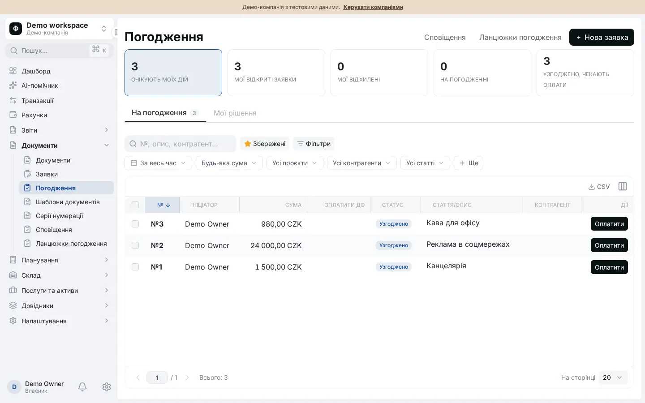Open Заявки under Документи
Image resolution: width=645 pixels, height=403 pixels.
coord(66,174)
